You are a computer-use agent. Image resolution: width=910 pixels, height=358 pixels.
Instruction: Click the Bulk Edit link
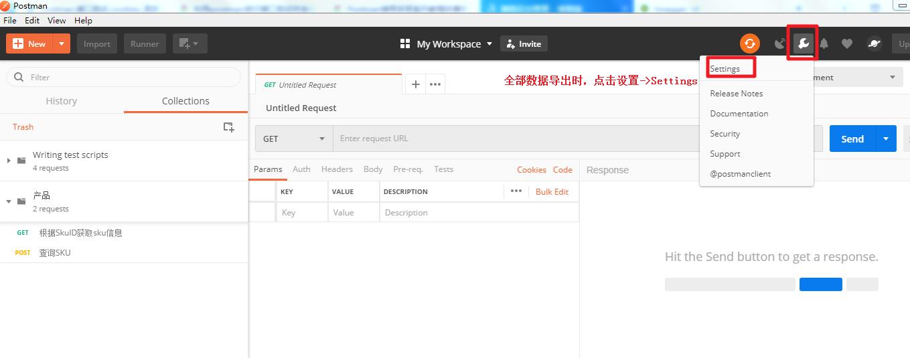click(552, 191)
